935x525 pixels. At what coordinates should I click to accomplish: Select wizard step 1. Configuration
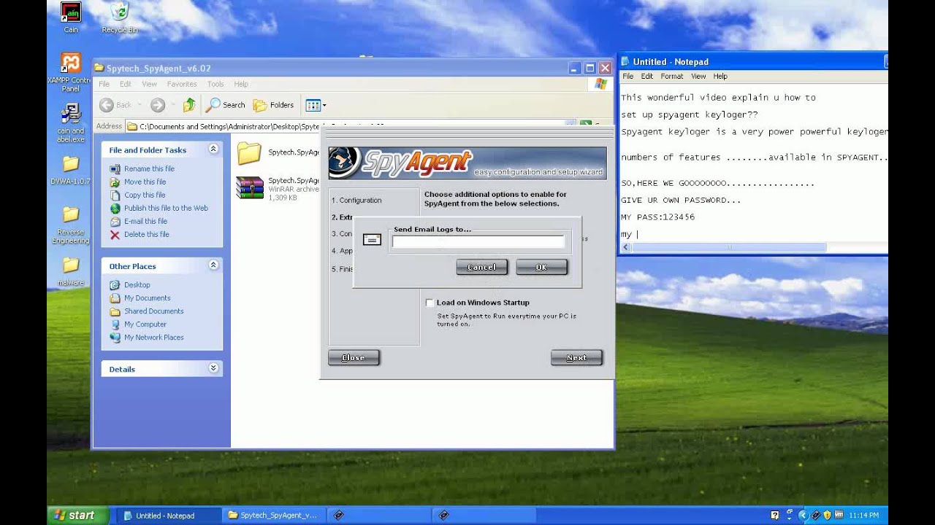[x=356, y=201]
